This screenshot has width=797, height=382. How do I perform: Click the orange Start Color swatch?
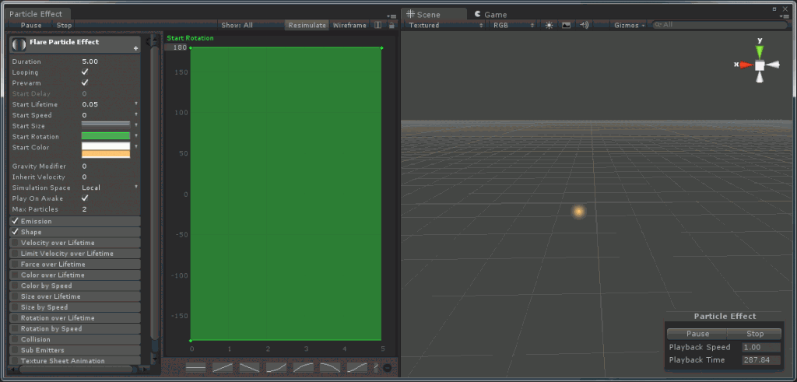[106, 154]
